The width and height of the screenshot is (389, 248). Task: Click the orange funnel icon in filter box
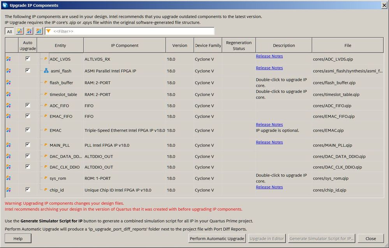click(x=49, y=31)
